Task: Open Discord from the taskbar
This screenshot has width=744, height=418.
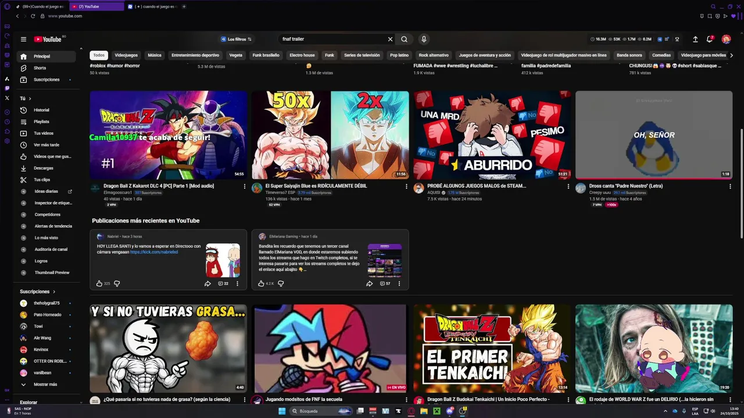Action: click(x=449, y=411)
